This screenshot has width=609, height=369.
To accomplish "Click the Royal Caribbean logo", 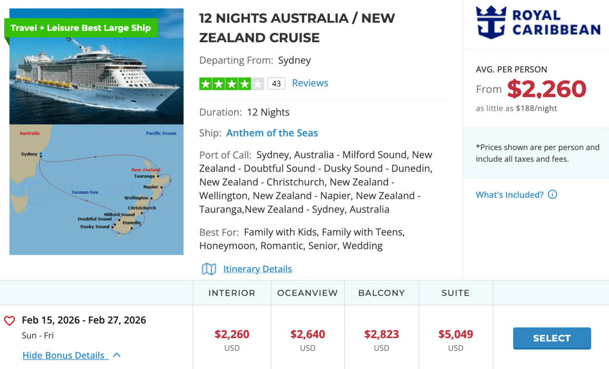I will (538, 23).
